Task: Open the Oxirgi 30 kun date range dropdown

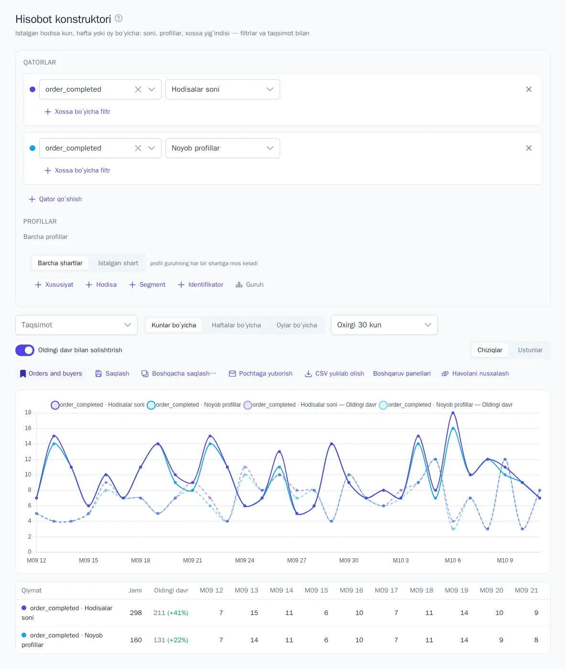Action: tap(384, 325)
